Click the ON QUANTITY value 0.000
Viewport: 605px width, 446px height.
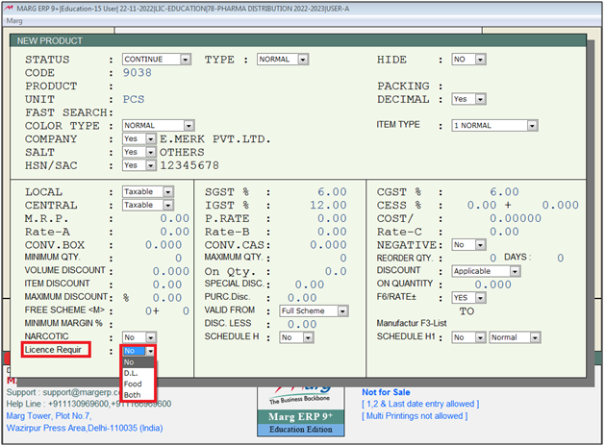click(492, 285)
